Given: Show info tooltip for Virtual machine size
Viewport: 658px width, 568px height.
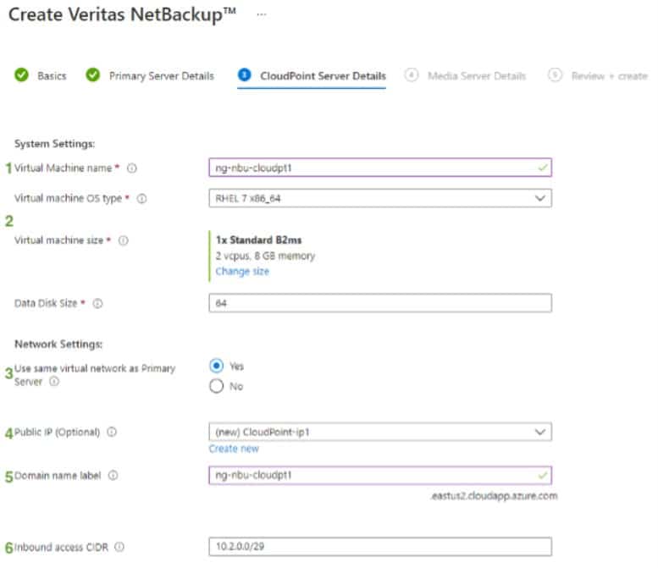Looking at the screenshot, I should 124,240.
